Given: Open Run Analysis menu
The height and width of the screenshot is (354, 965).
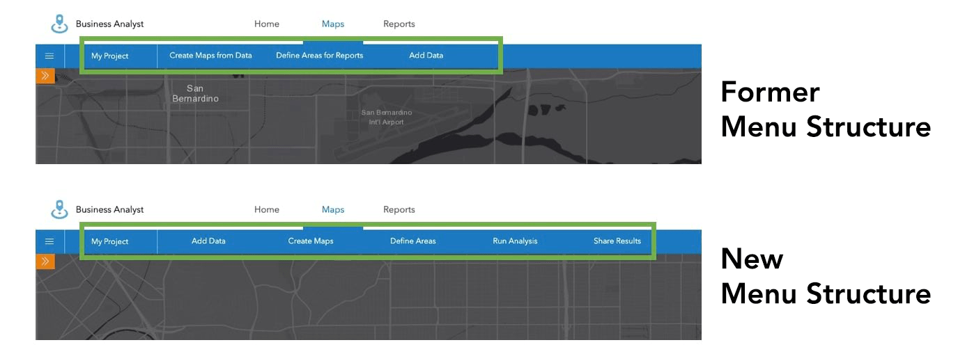Looking at the screenshot, I should (x=515, y=241).
